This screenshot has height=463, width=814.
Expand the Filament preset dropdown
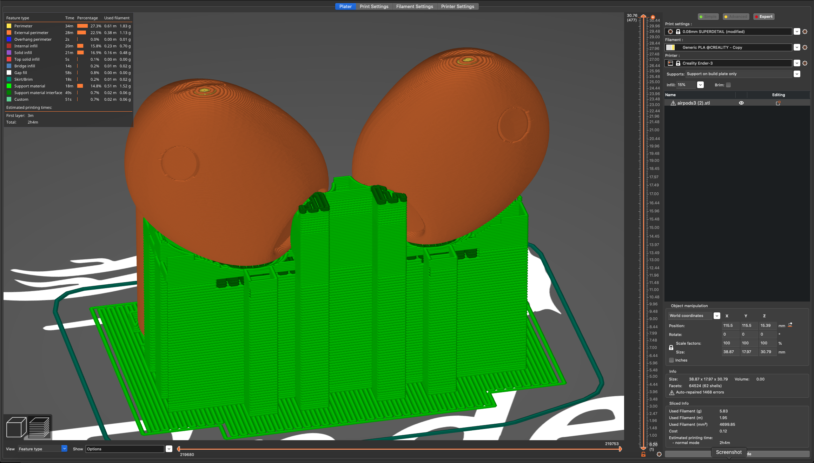[x=797, y=47]
